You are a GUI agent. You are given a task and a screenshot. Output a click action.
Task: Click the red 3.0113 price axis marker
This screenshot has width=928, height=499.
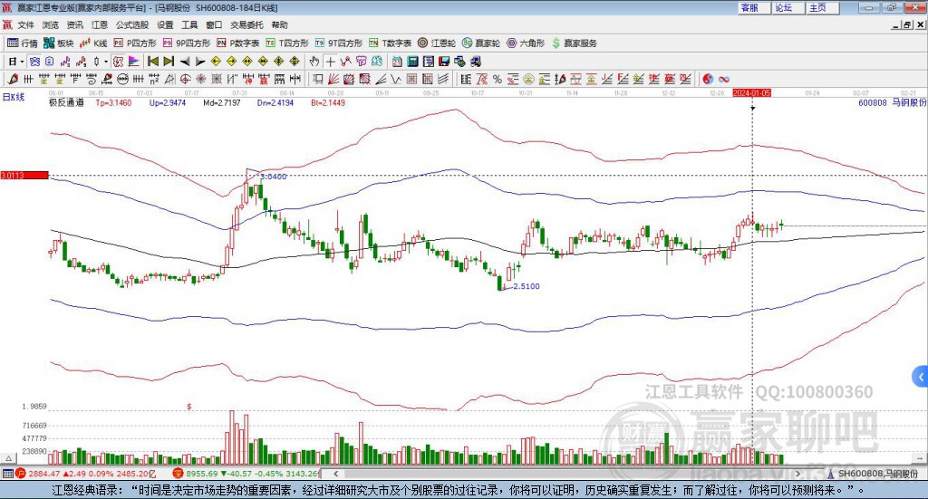(x=24, y=175)
